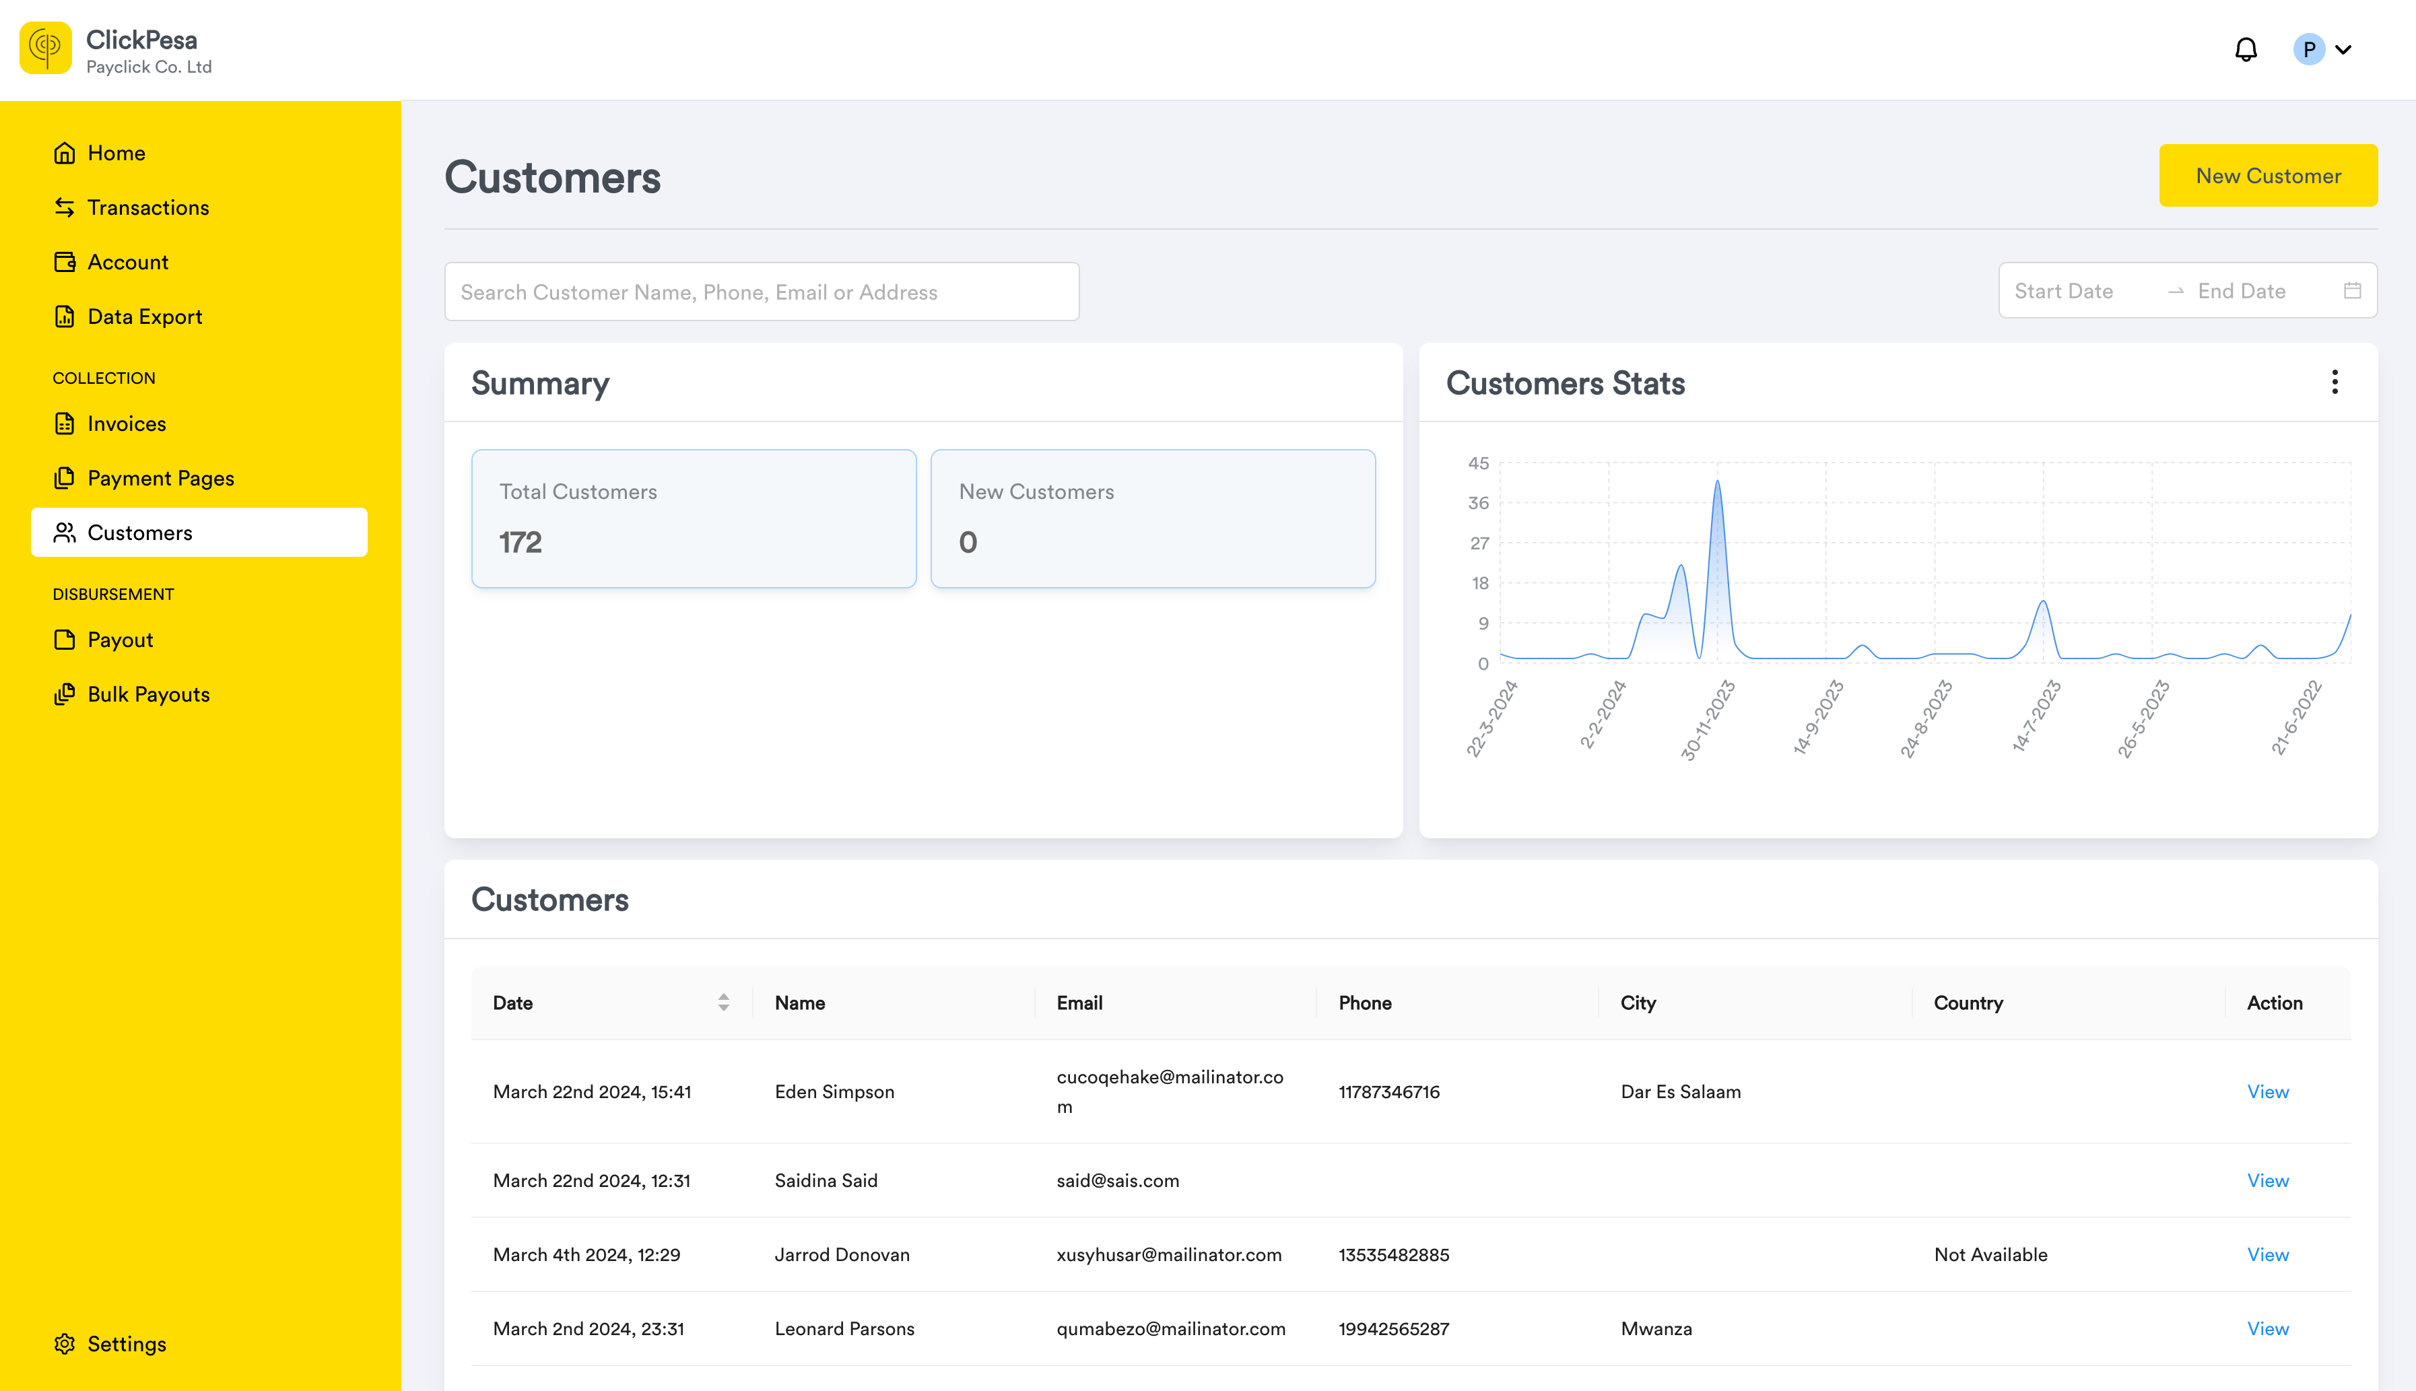Click email xusyhusar@mailinator.com
The width and height of the screenshot is (2416, 1391).
point(1170,1254)
